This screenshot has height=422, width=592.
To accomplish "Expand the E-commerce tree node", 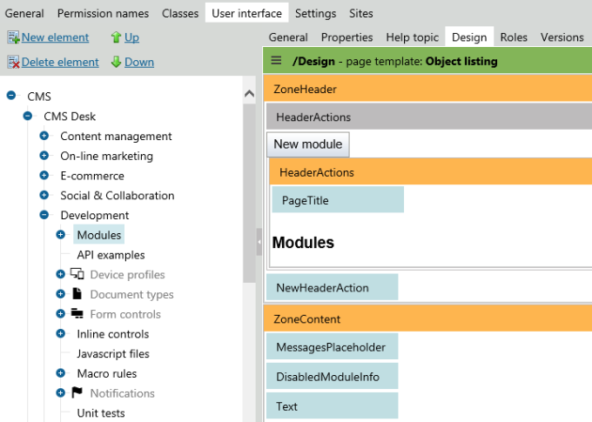I will tap(44, 176).
